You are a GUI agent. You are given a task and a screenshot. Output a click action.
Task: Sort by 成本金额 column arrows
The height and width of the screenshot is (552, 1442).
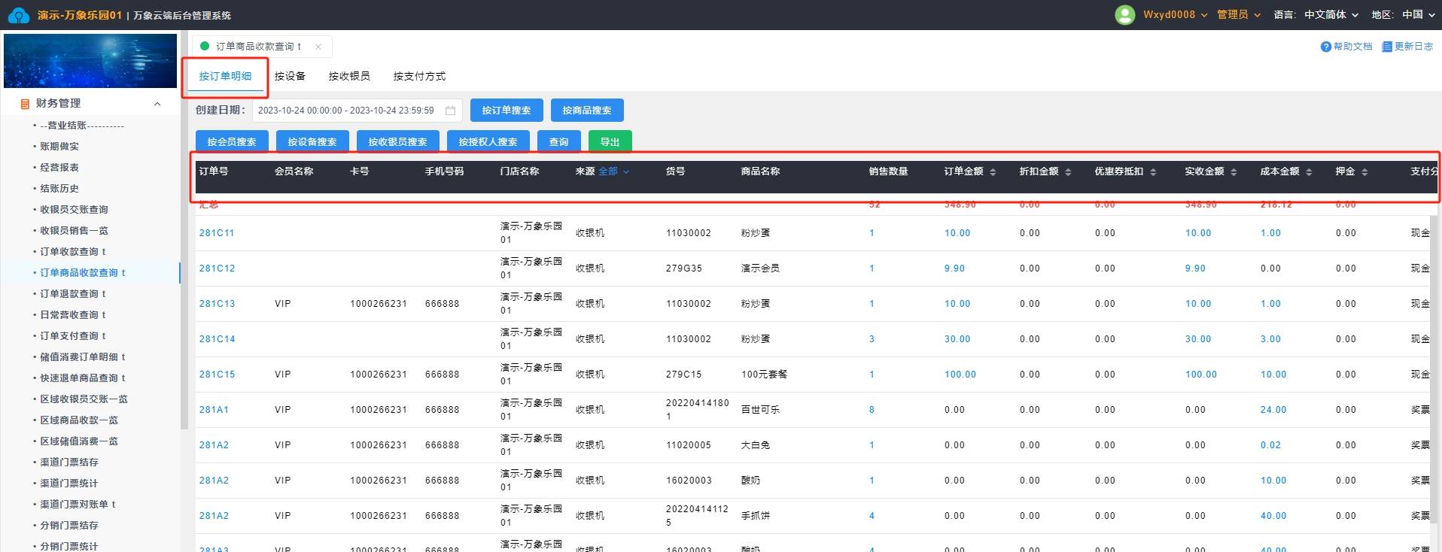point(1309,172)
